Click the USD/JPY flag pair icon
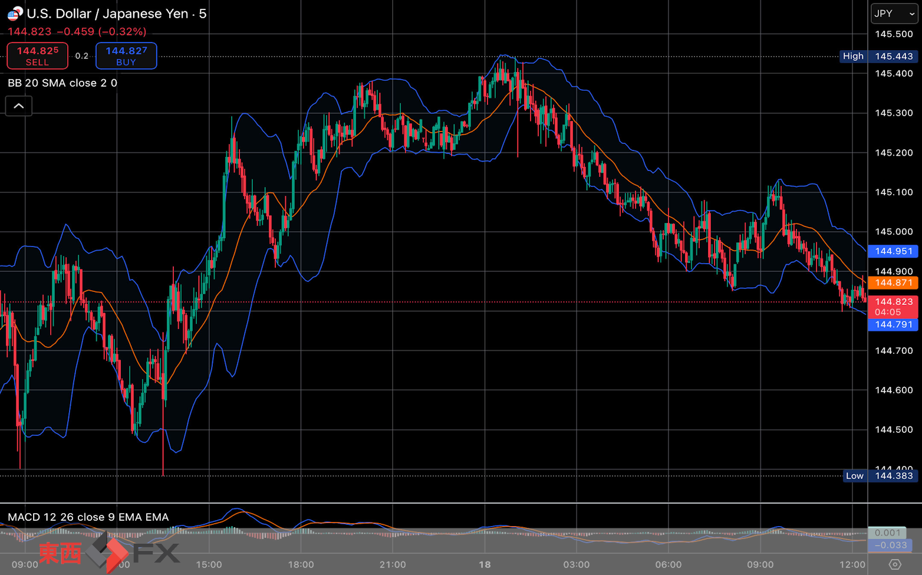The height and width of the screenshot is (575, 922). (x=15, y=13)
